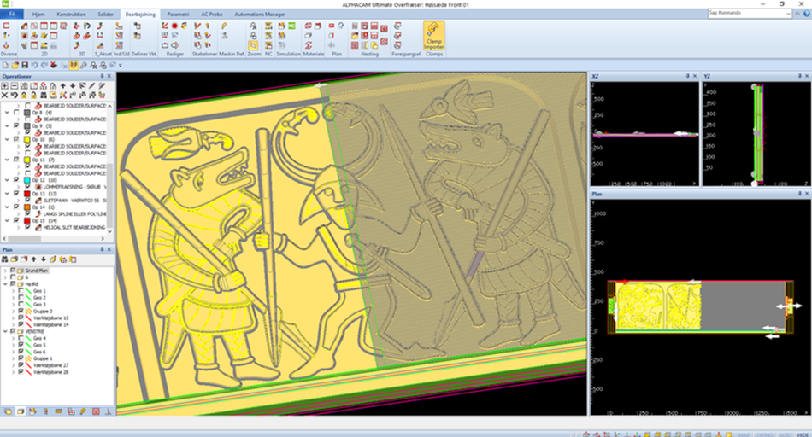
Task: Switch to the Solider tab
Action: [106, 15]
